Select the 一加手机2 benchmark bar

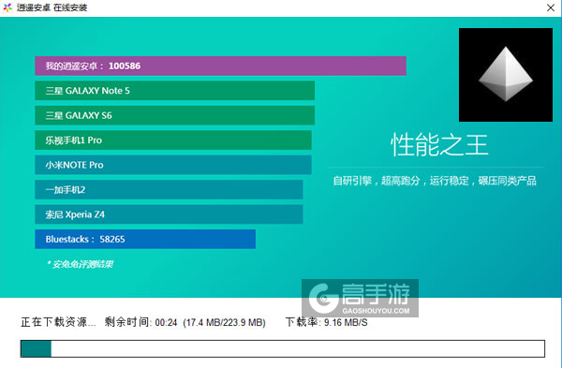pyautogui.click(x=169, y=189)
